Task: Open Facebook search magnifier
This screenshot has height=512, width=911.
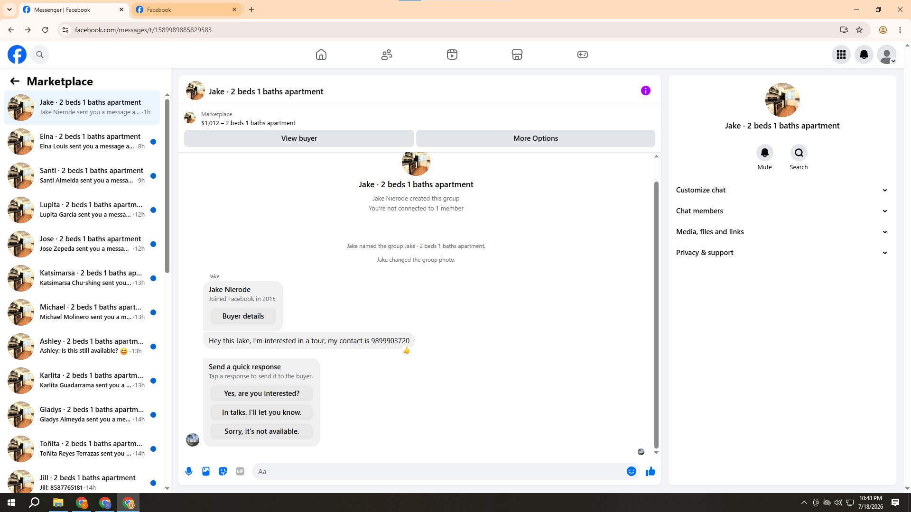Action: 40,55
